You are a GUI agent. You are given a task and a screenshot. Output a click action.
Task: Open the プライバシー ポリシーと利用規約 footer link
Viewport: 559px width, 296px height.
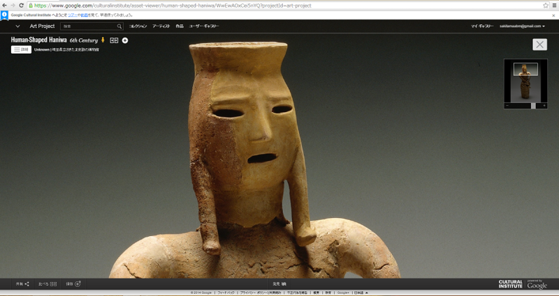260,293
